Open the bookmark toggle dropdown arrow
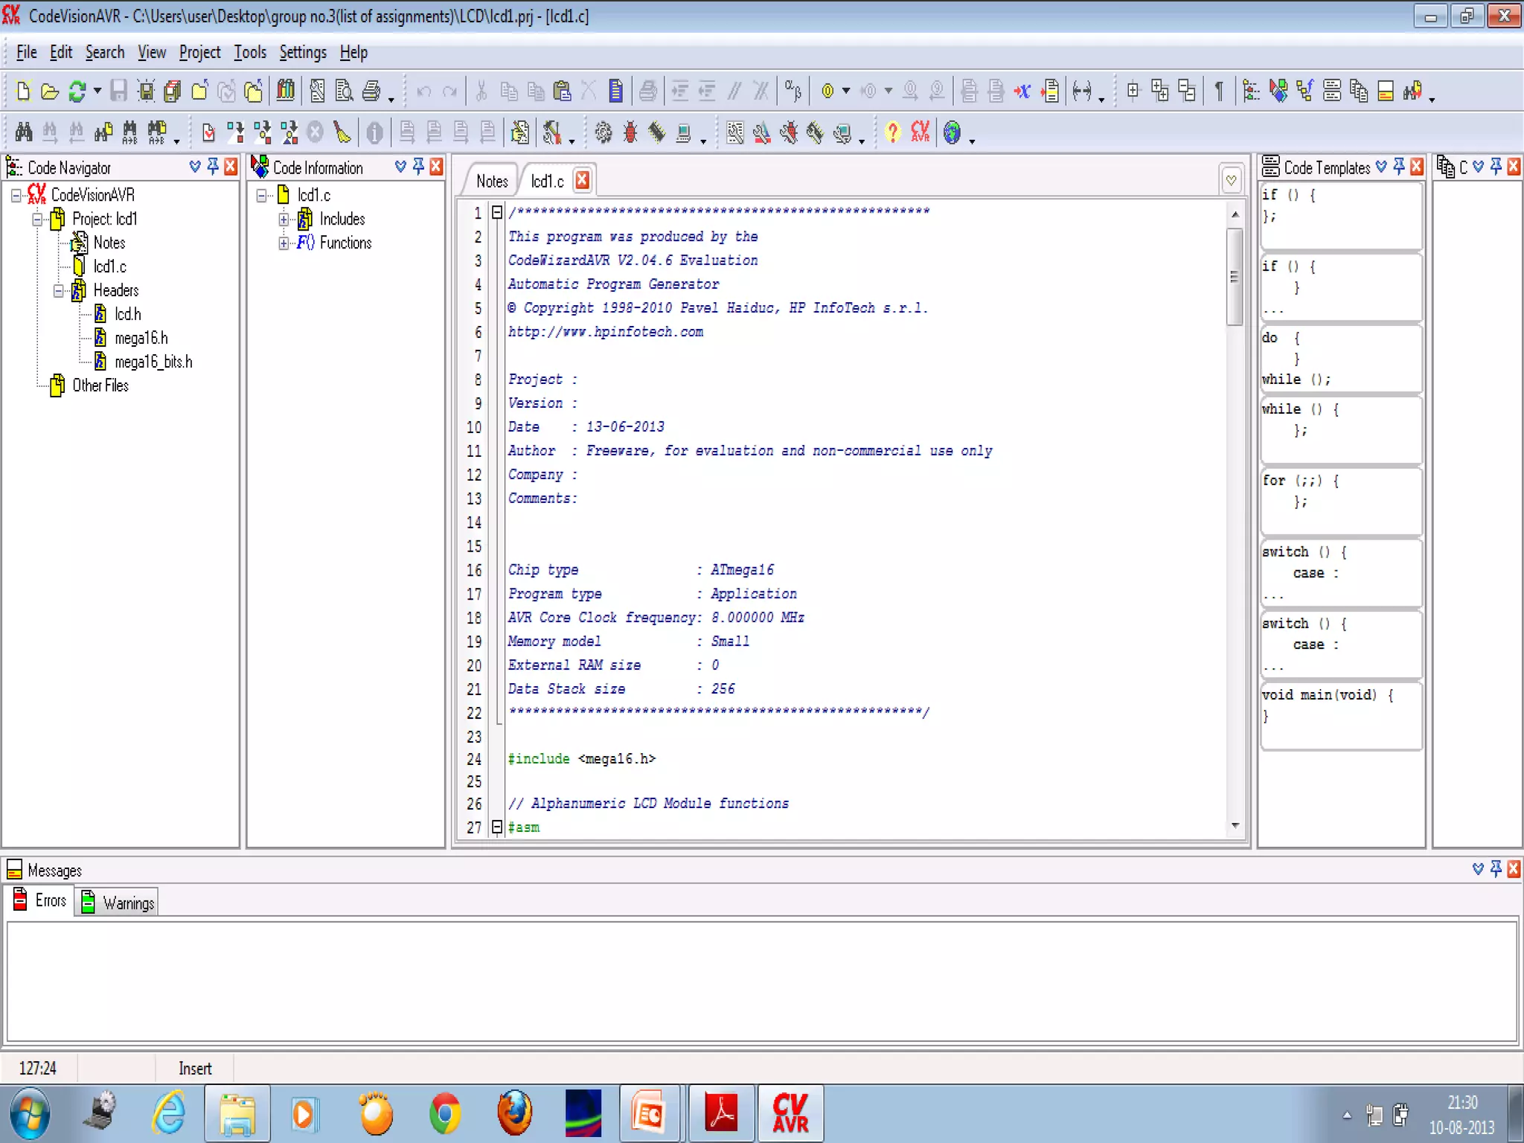The width and height of the screenshot is (1524, 1143). [x=846, y=91]
